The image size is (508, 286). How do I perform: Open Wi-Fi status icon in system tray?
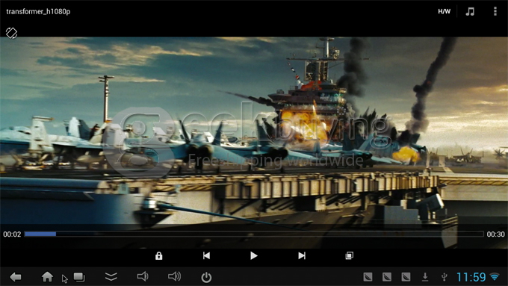pyautogui.click(x=495, y=277)
